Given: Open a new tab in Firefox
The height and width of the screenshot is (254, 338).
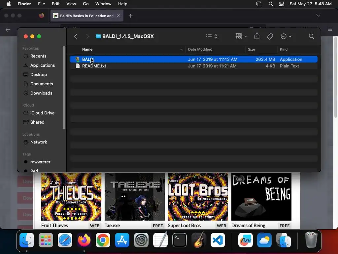Looking at the screenshot, I should [x=130, y=16].
